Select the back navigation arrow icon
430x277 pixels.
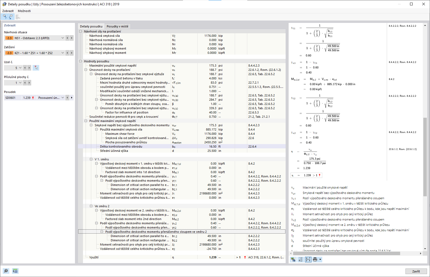4,17
